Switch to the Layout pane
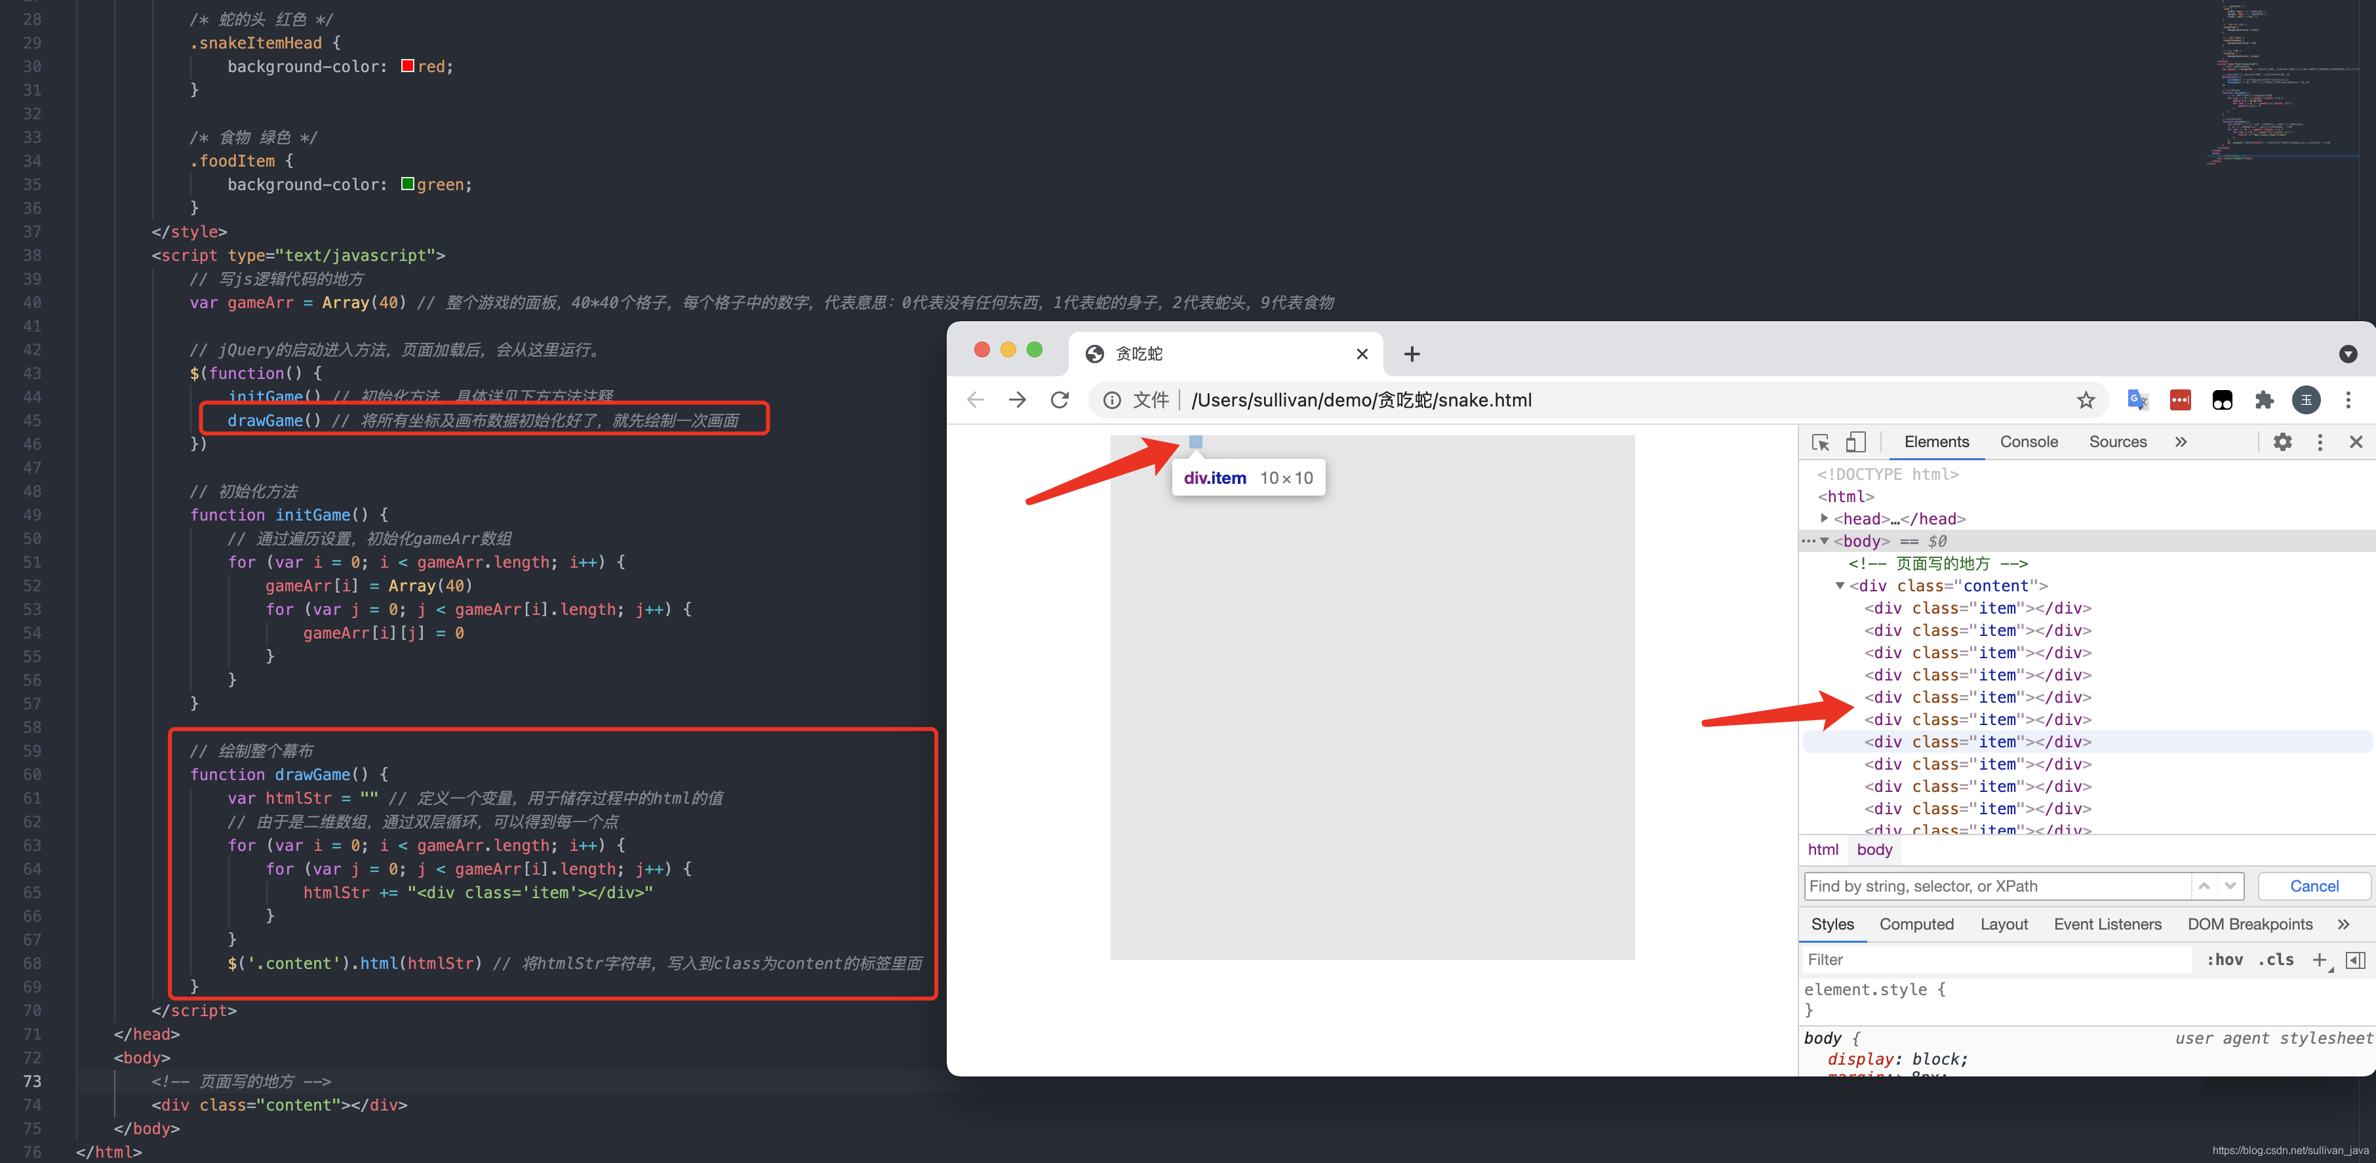Viewport: 2376px width, 1163px height. point(2004,924)
